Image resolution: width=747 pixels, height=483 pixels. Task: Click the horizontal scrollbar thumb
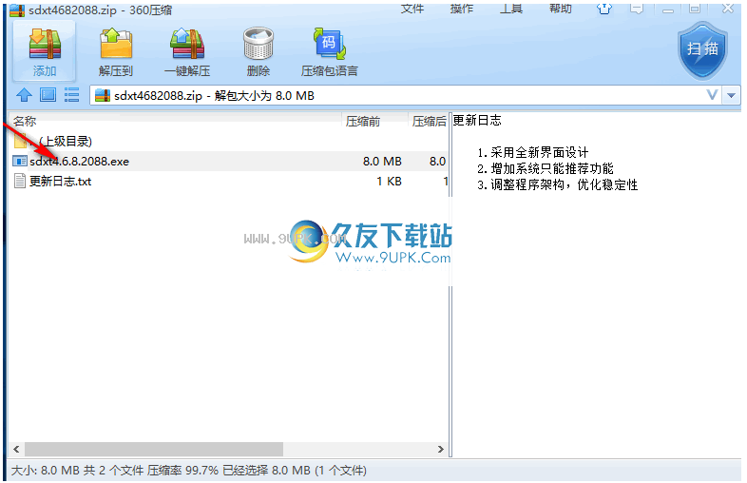[x=154, y=449]
